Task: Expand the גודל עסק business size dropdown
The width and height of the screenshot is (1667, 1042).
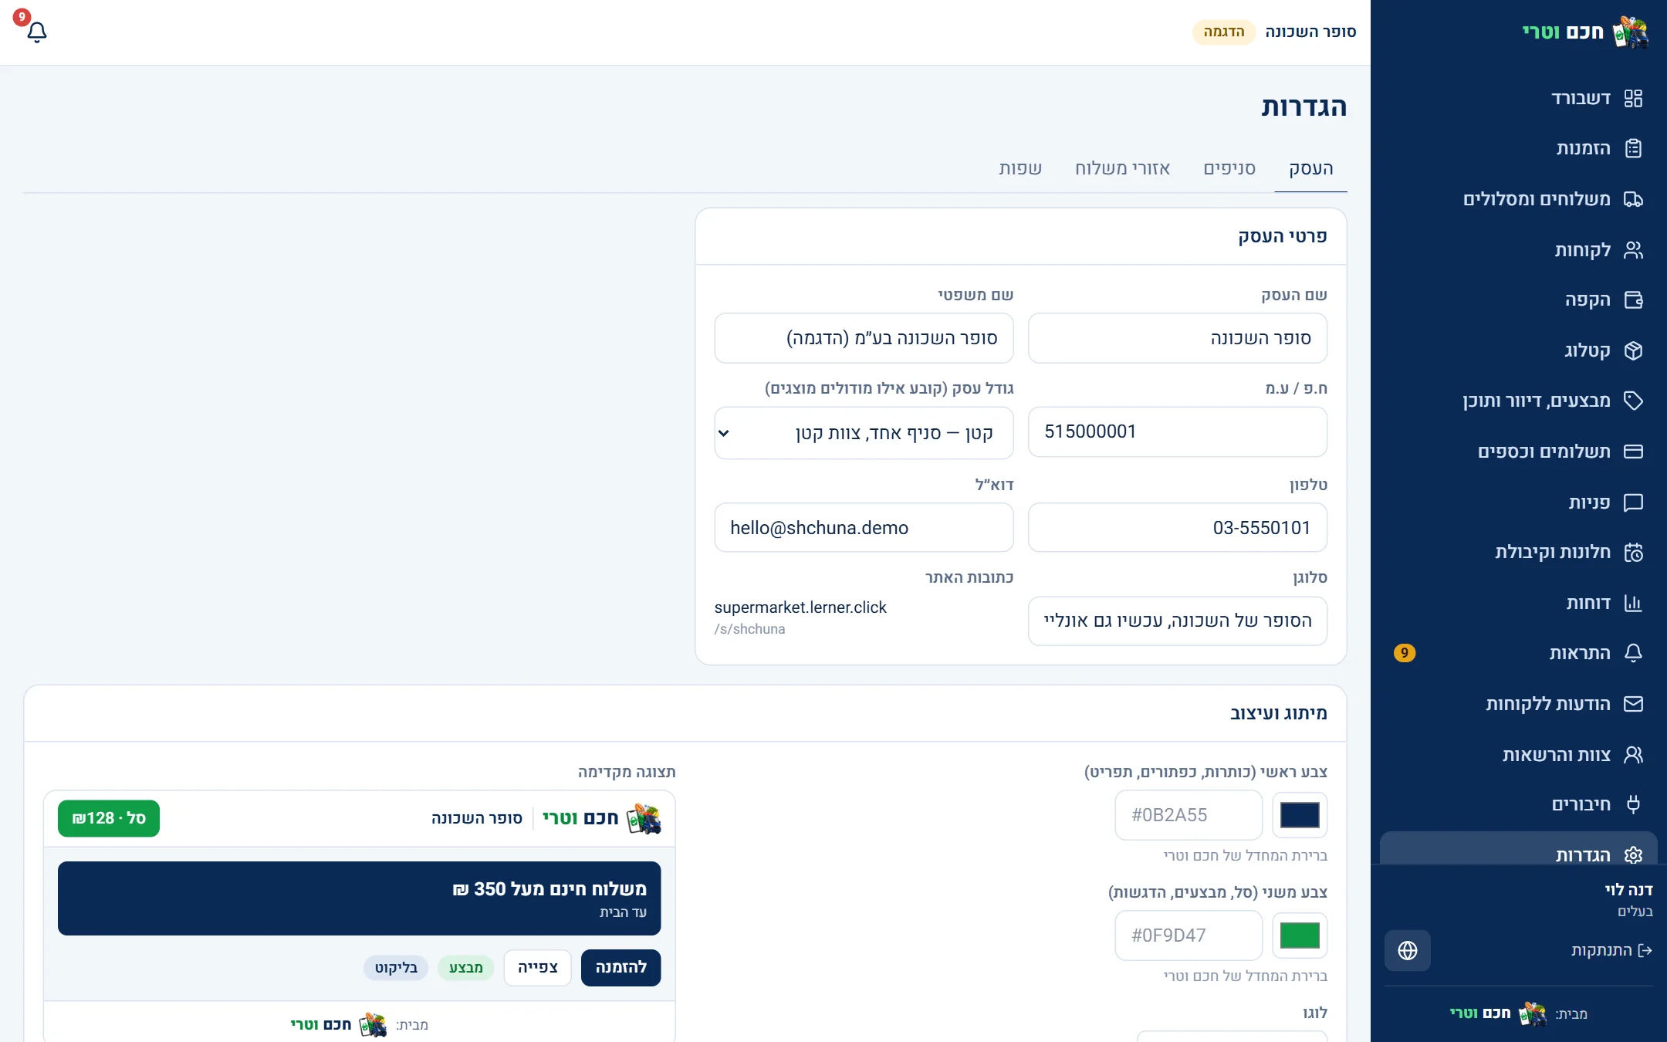Action: [864, 433]
